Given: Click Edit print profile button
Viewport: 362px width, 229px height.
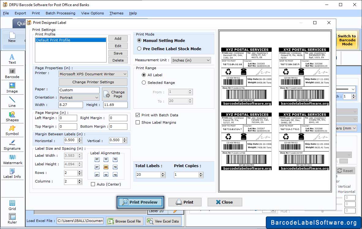Looking at the screenshot, I should pyautogui.click(x=118, y=46).
